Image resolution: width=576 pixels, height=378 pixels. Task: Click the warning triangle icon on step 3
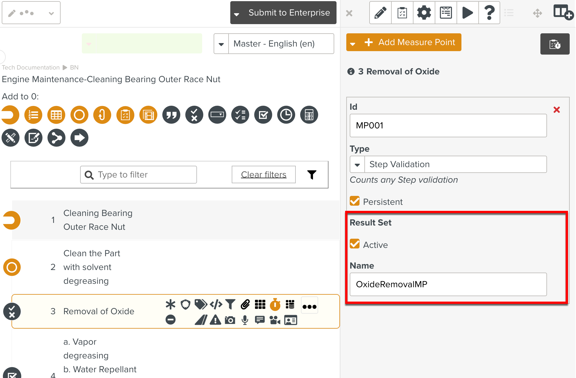coord(215,320)
